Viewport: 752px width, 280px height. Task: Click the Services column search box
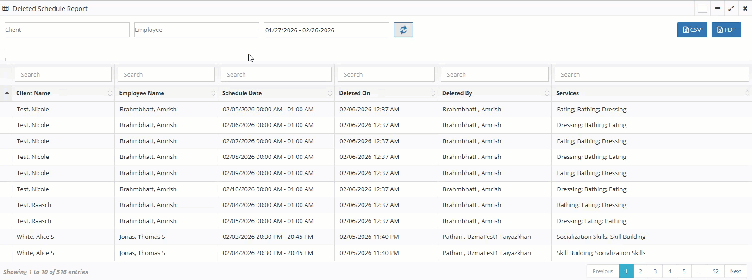pyautogui.click(x=652, y=74)
